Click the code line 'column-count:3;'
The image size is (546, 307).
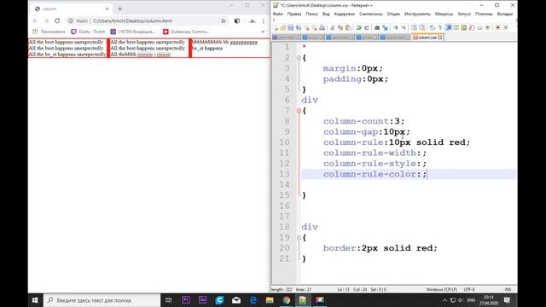(x=364, y=121)
